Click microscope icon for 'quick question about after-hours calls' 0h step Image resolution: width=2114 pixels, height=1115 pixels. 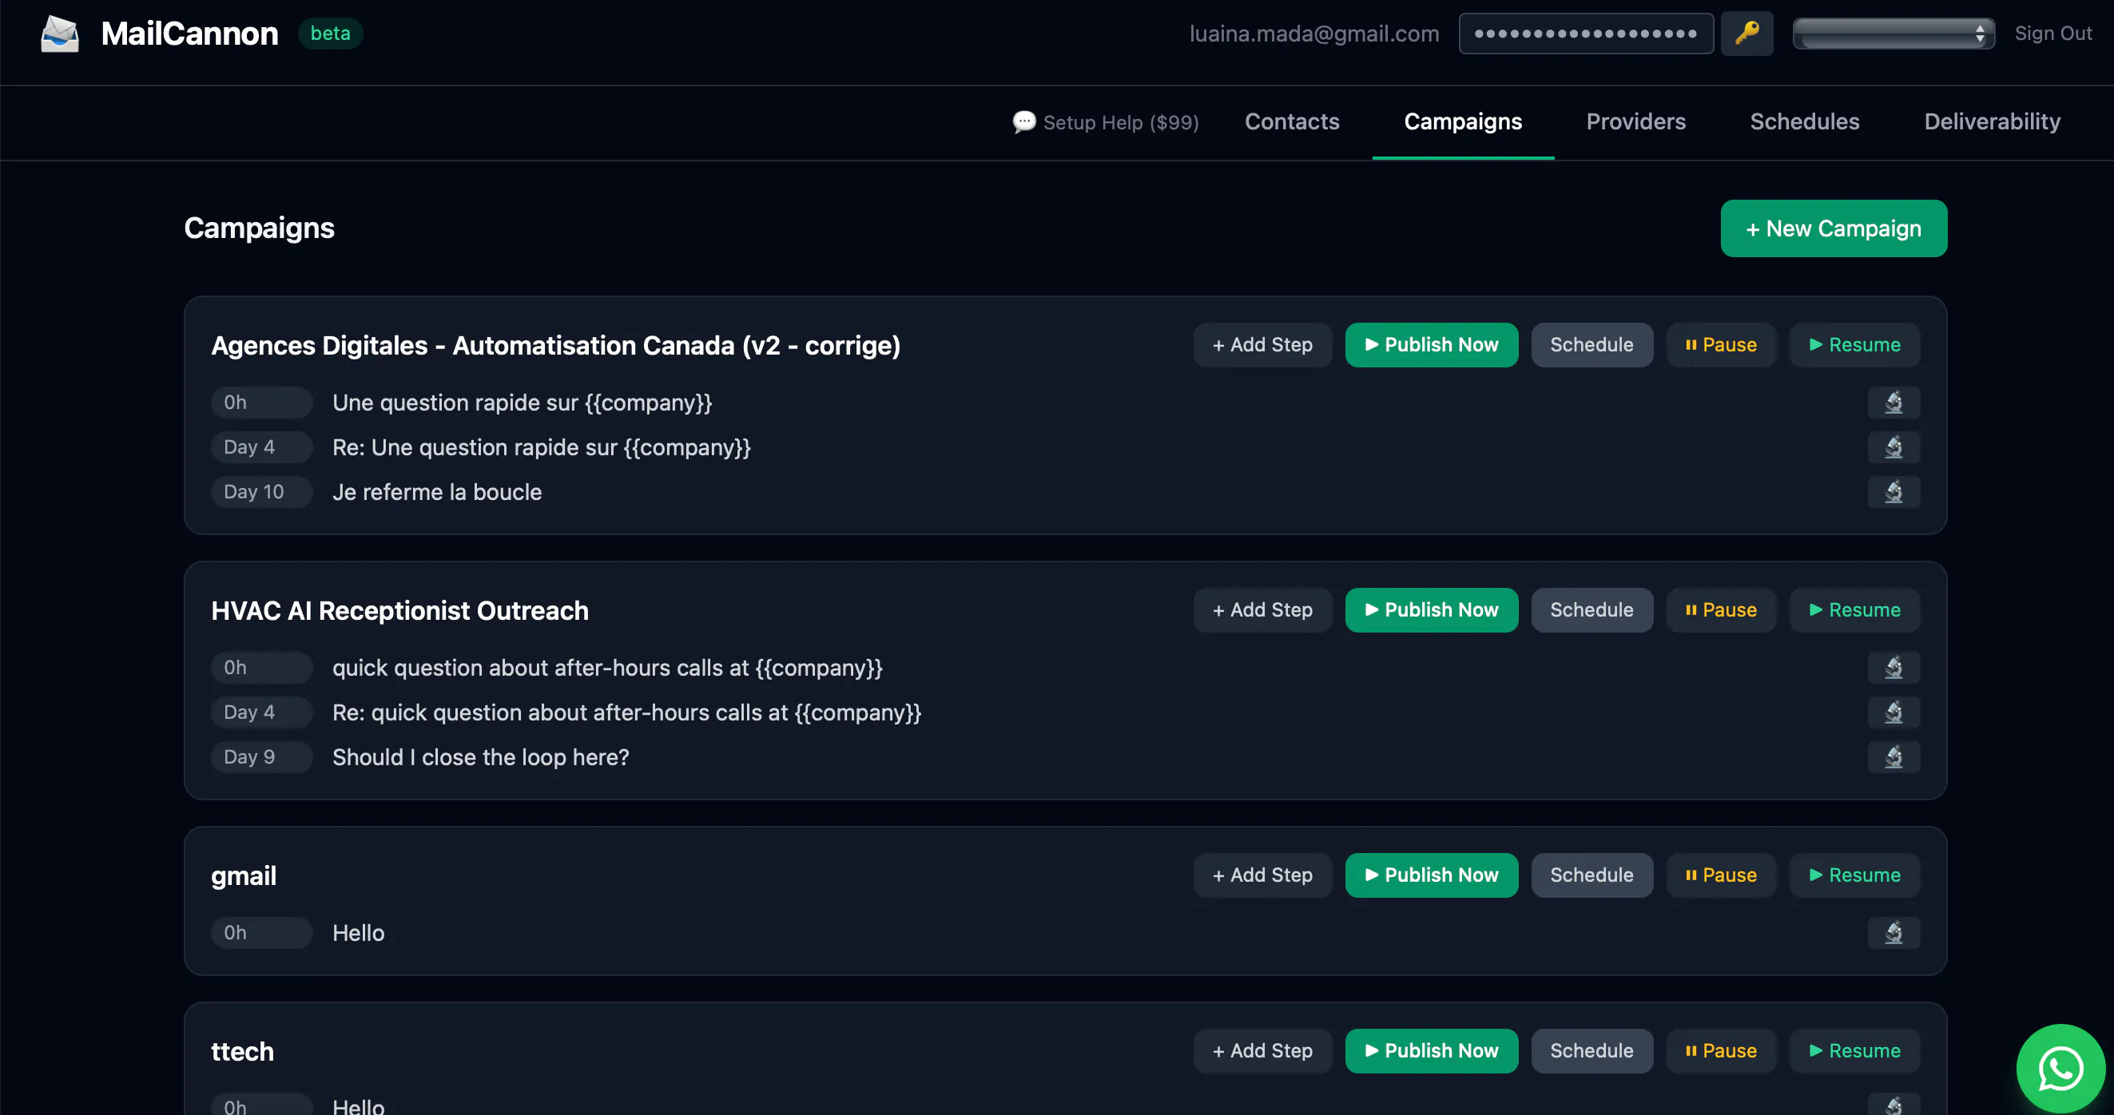(x=1893, y=668)
